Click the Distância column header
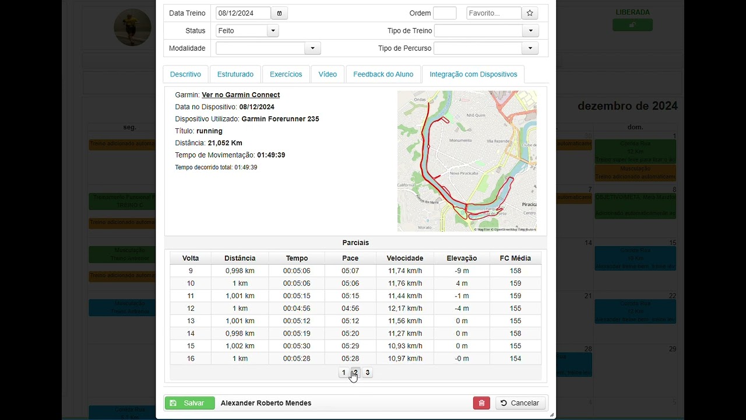 [x=240, y=258]
